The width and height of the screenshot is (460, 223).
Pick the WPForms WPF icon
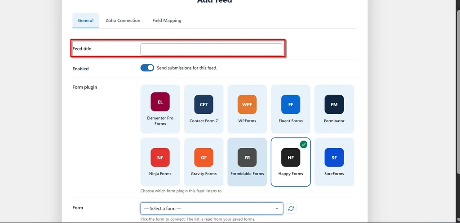coord(247,104)
